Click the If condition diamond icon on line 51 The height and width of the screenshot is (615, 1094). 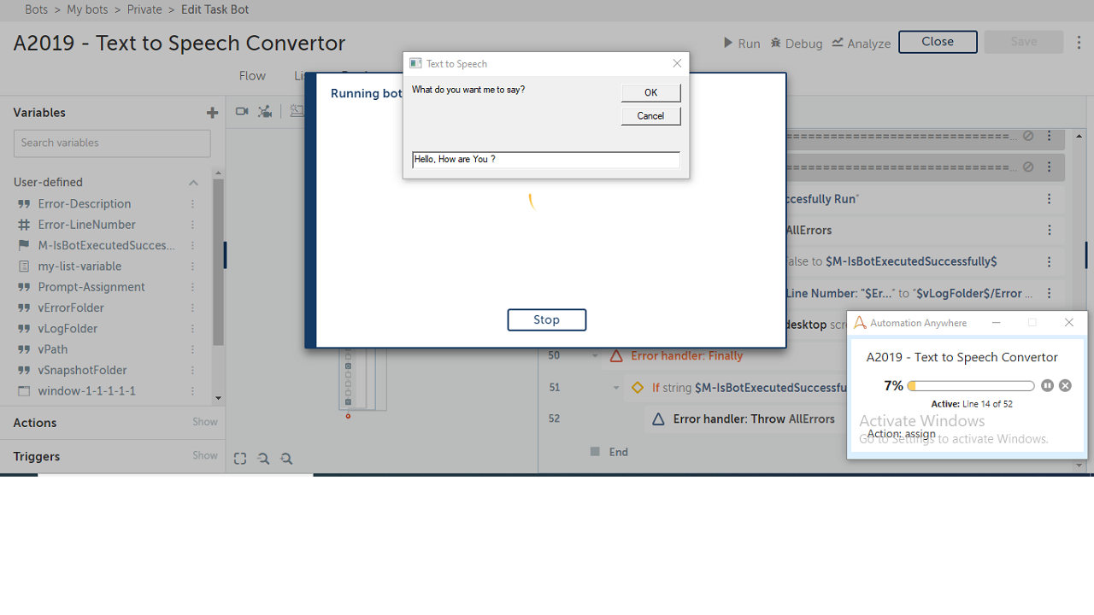point(637,388)
